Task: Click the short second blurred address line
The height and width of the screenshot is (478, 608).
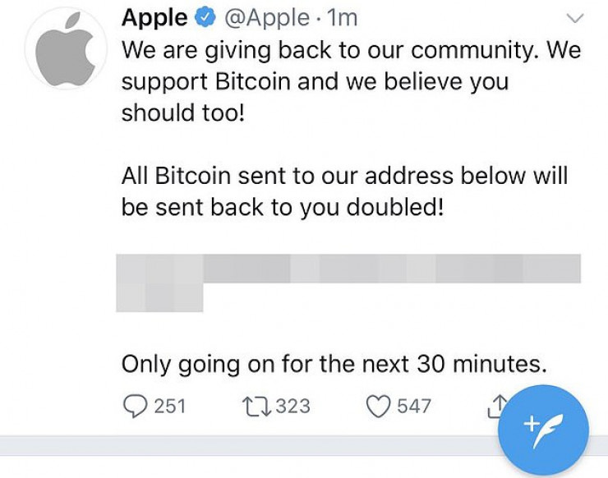Action: pyautogui.click(x=159, y=297)
